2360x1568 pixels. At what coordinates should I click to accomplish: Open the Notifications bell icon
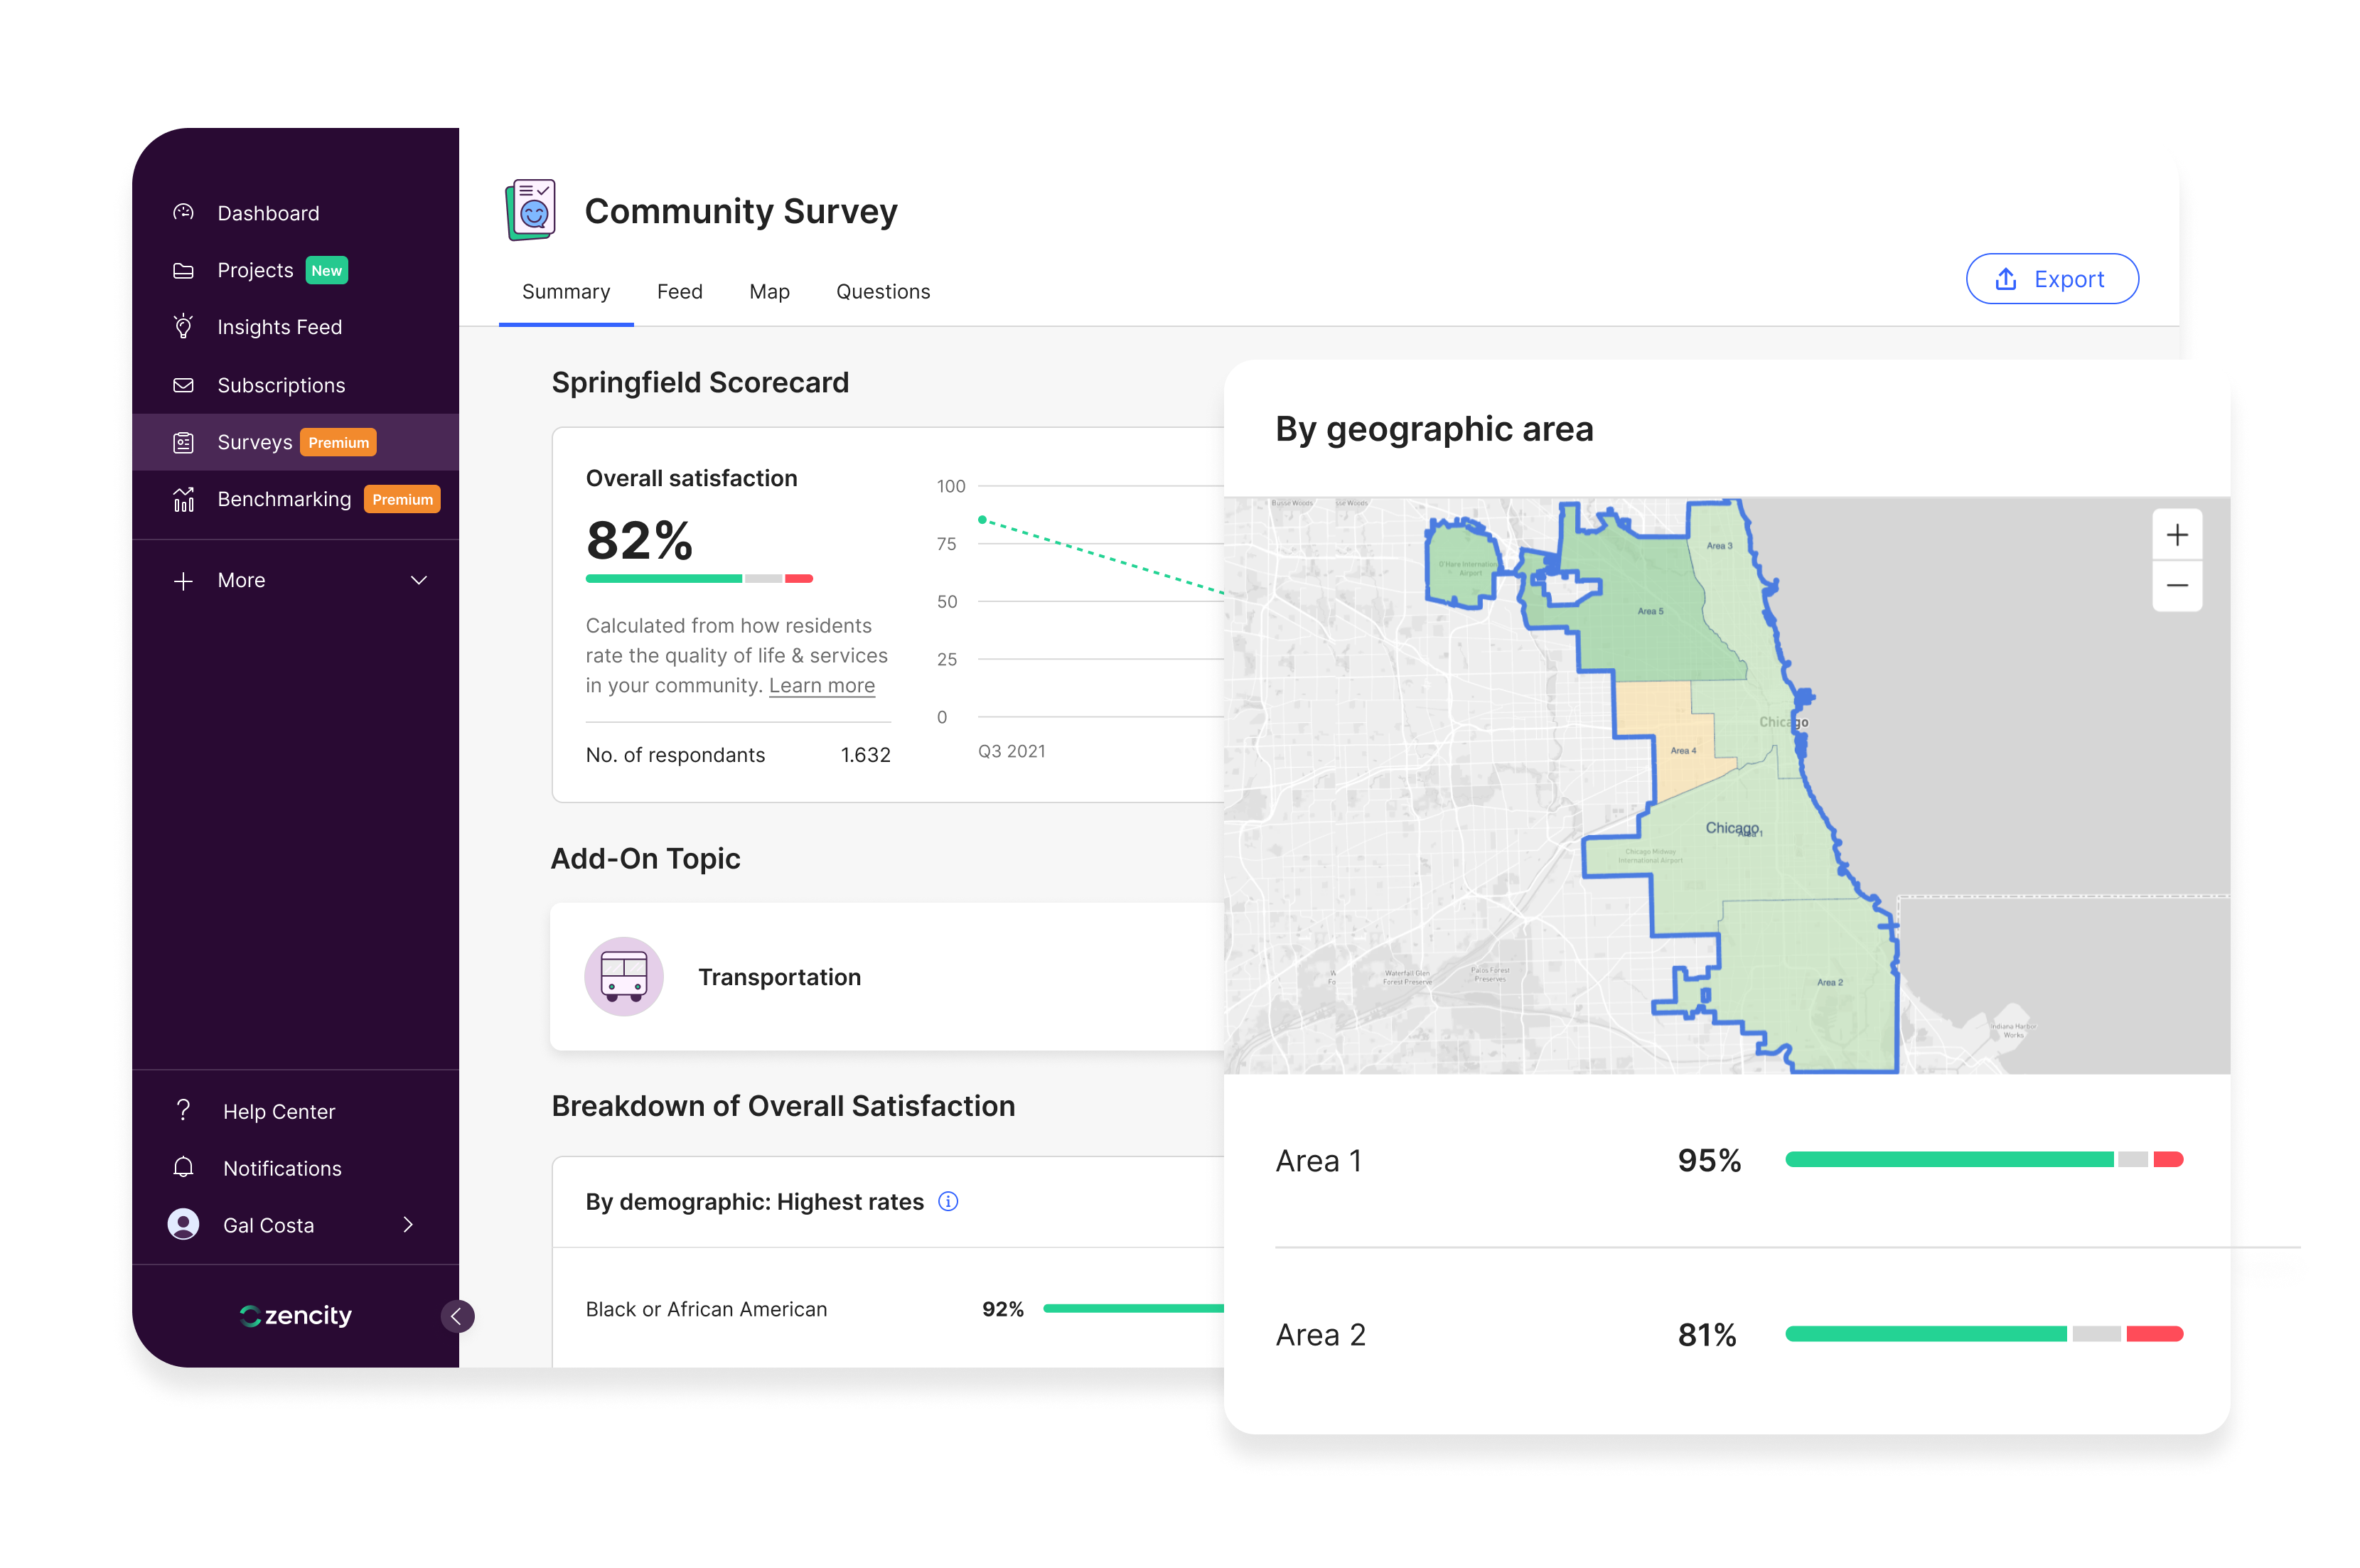(x=183, y=1167)
